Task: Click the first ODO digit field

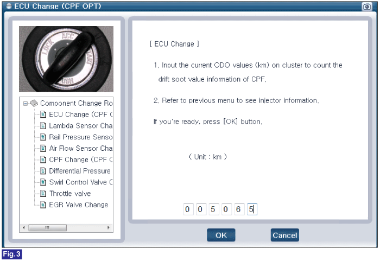Action: (188, 209)
